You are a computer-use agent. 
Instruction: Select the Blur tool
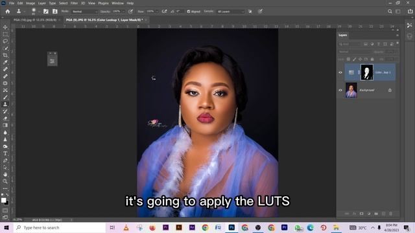tap(5, 132)
